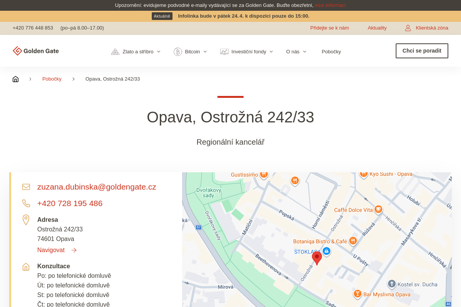Open Pobočky in main navigation
Viewport: 461px width, 307px height.
point(331,52)
